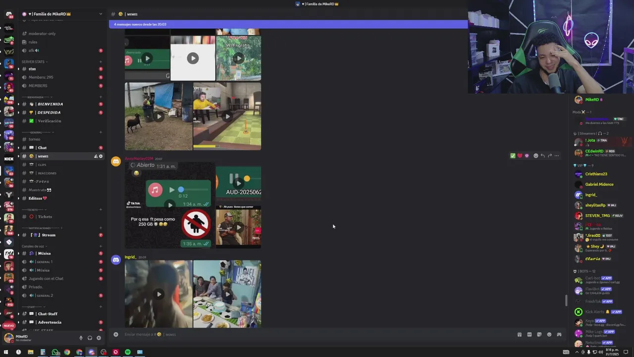Show hidden system tray icons chevron
The width and height of the screenshot is (634, 357).
point(577,352)
